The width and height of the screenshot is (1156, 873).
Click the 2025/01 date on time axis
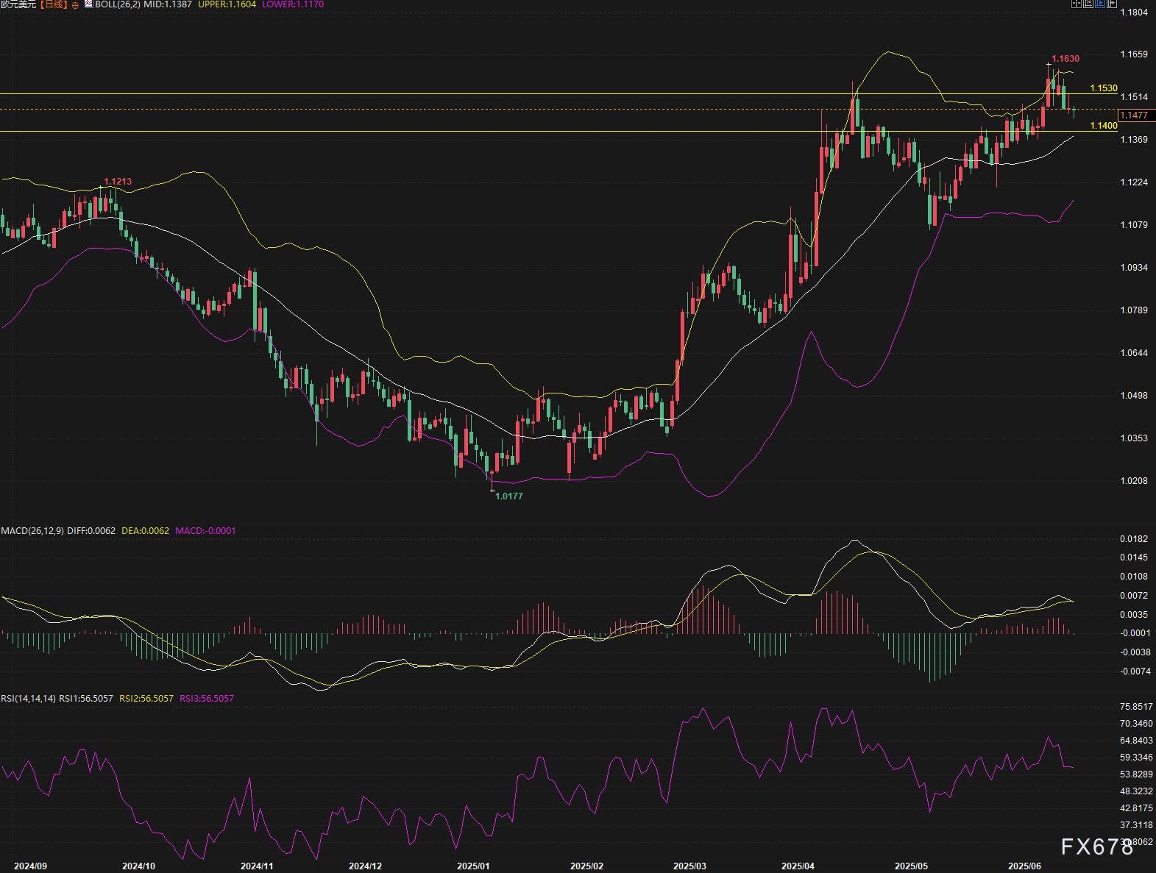point(472,866)
